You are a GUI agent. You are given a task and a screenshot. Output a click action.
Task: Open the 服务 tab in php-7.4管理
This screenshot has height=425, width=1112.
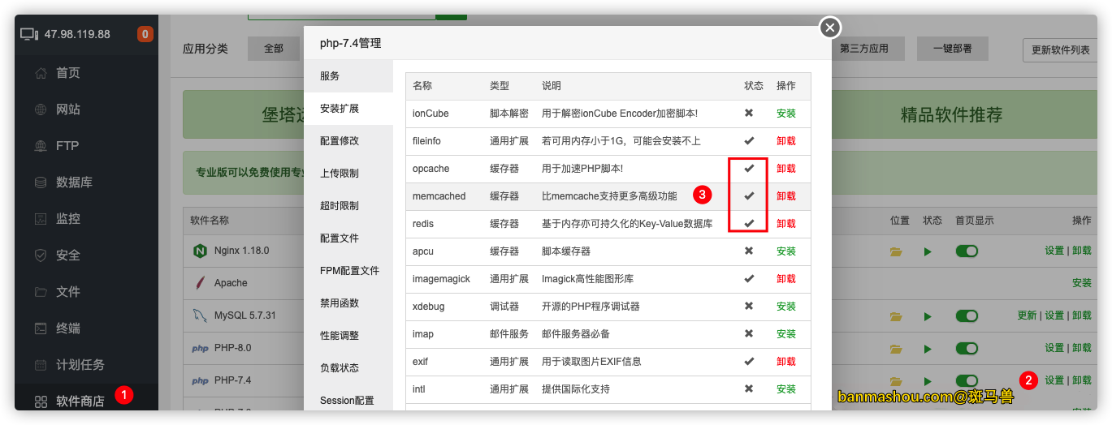click(x=348, y=75)
